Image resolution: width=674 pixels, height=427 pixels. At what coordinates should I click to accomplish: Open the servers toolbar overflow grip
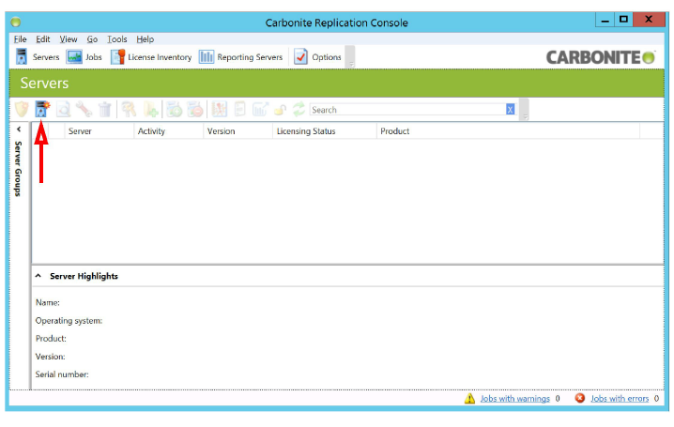pos(525,110)
